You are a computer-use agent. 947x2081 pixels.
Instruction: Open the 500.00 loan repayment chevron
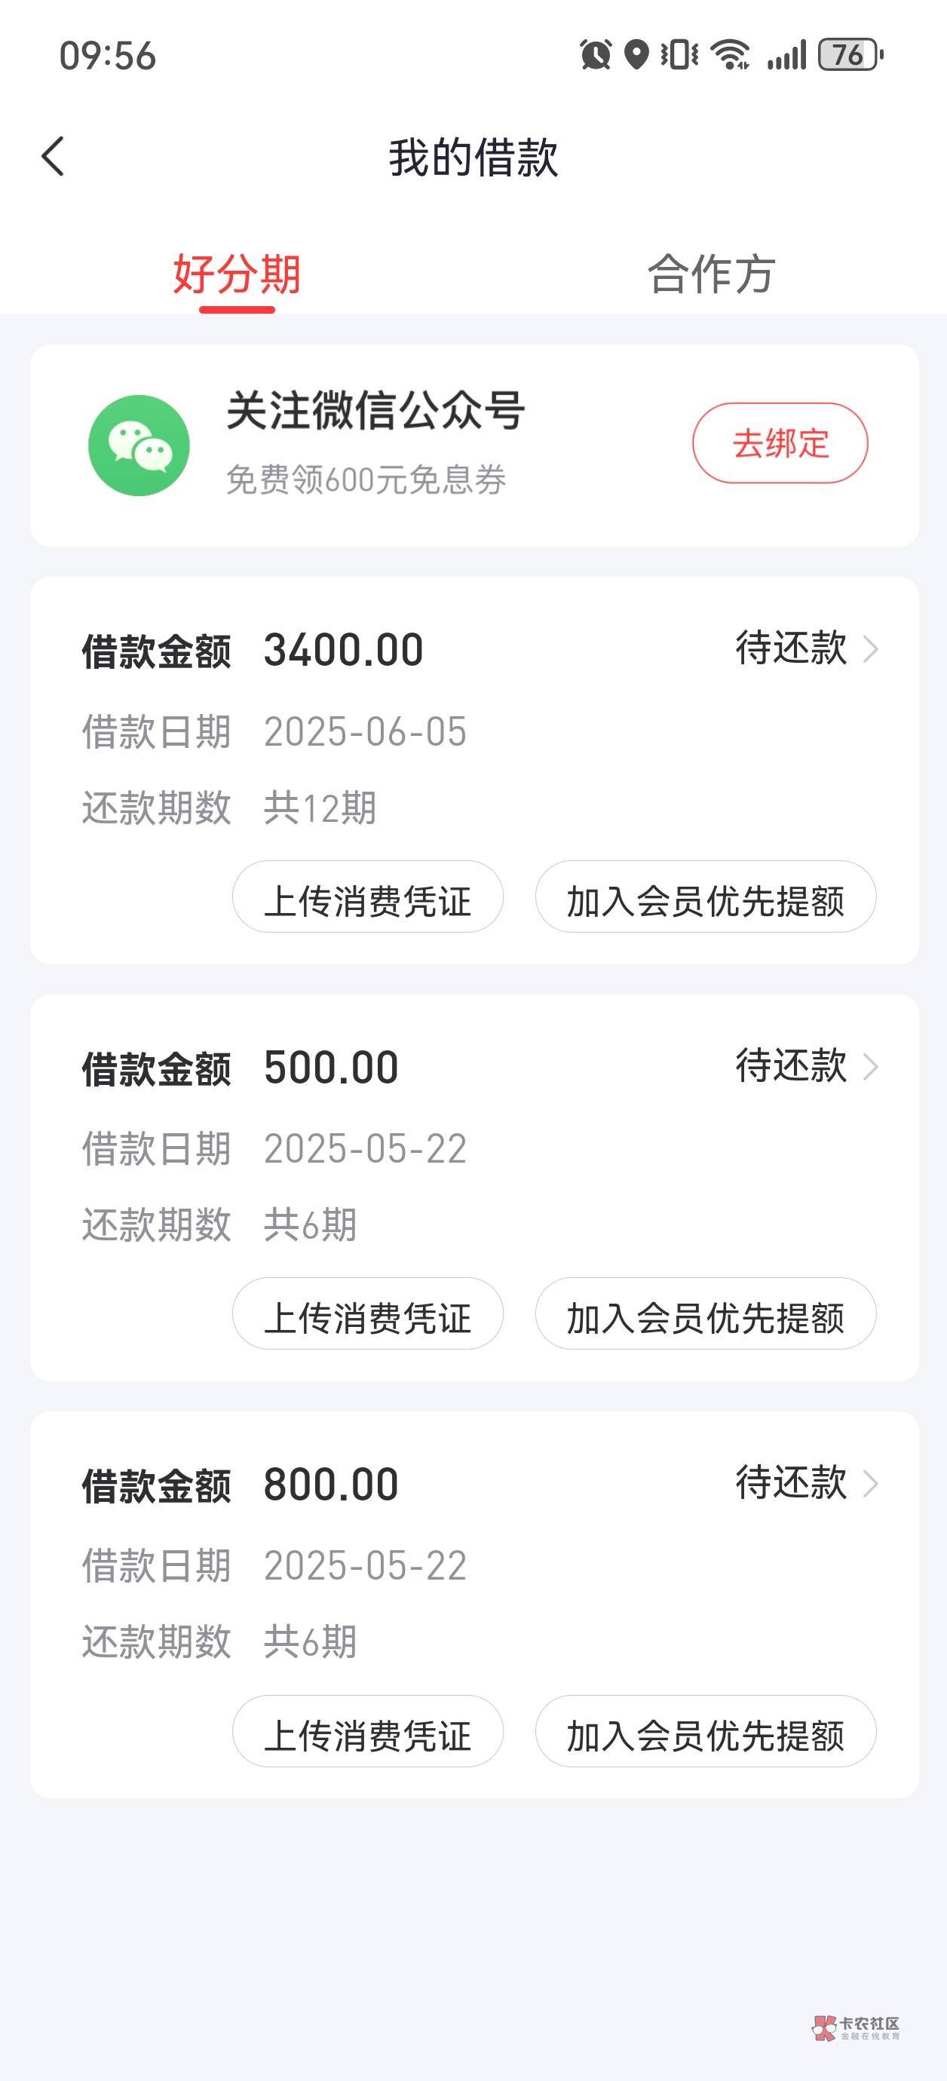coord(870,1066)
